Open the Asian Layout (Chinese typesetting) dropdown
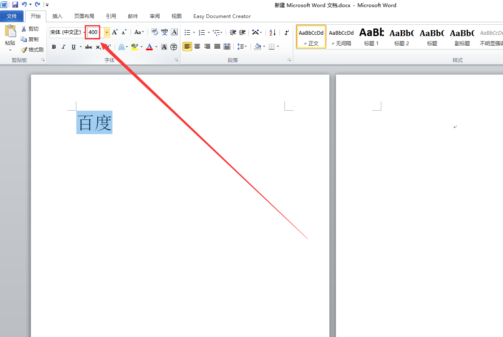The width and height of the screenshot is (503, 337). pyautogui.click(x=257, y=32)
